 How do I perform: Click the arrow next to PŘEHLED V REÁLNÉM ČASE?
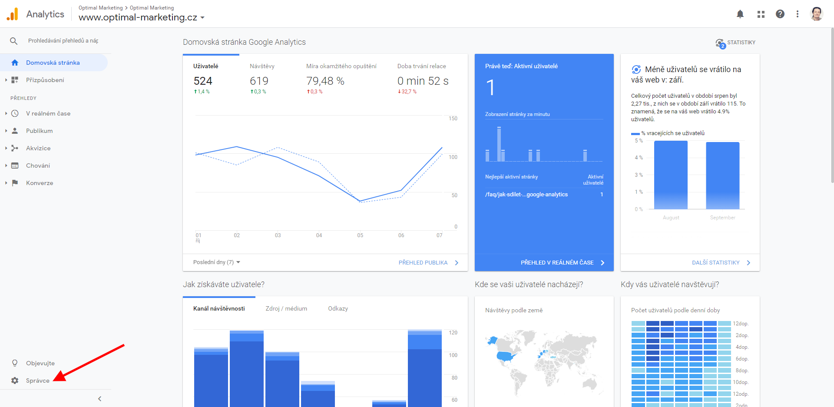[x=602, y=263]
